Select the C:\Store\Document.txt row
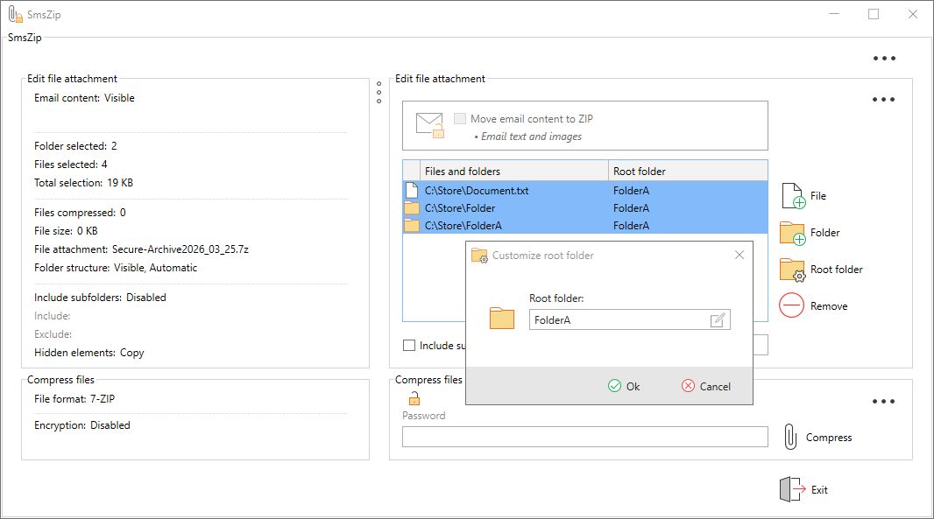The width and height of the screenshot is (934, 519). click(478, 190)
